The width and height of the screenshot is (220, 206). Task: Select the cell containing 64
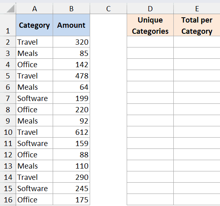tap(71, 87)
